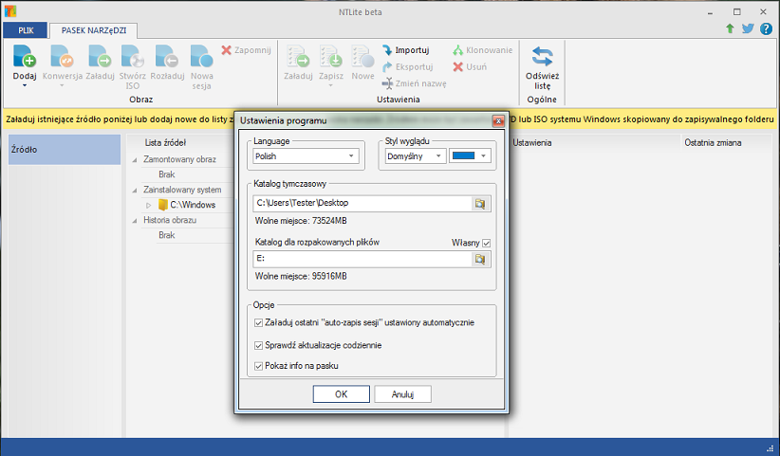Screen dimensions: 780x456
Task: Click the Stwórz ISO icon
Action: click(x=132, y=56)
